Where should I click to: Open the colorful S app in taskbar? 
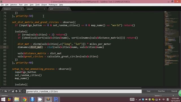point(9,99)
